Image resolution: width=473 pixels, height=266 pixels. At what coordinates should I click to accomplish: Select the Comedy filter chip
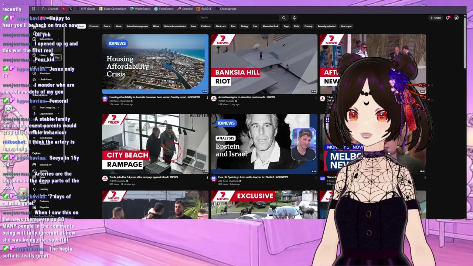(x=308, y=26)
